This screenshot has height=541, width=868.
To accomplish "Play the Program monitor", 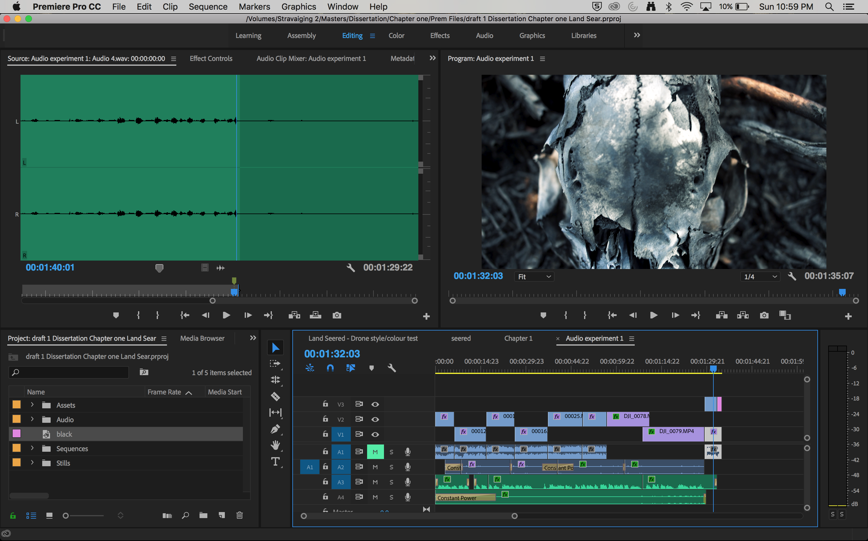I will (x=653, y=315).
